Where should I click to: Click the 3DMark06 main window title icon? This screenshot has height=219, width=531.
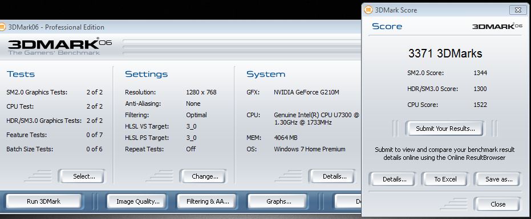click(2, 27)
